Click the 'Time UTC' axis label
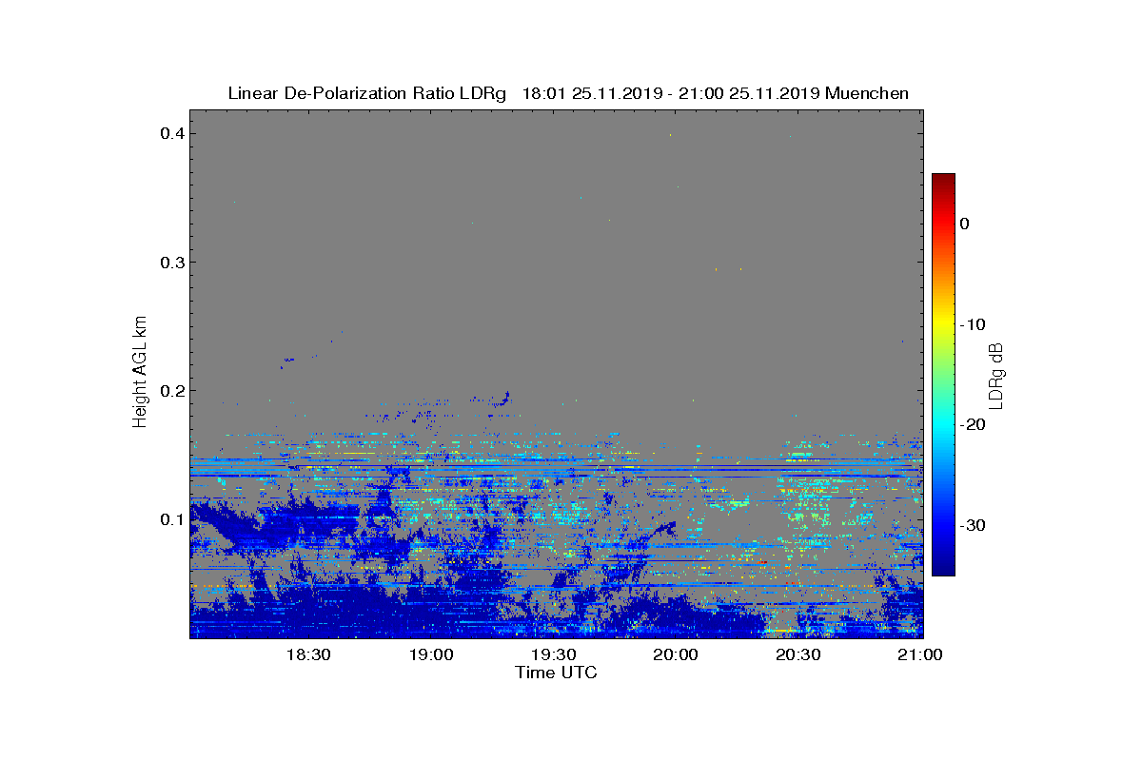 pyautogui.click(x=557, y=673)
